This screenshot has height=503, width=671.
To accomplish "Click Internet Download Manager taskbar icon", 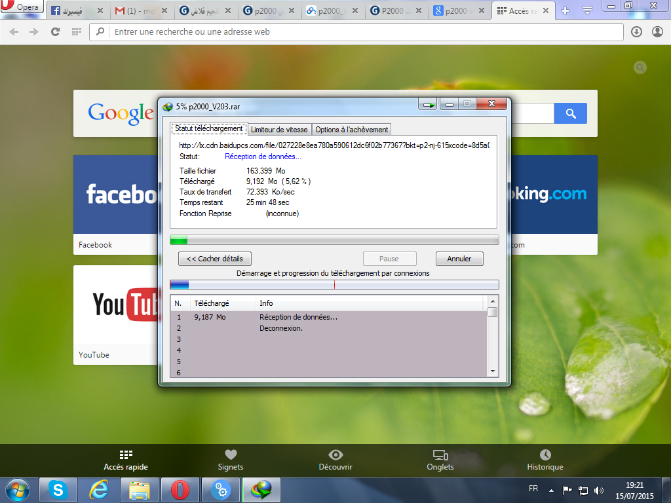I will 261,490.
